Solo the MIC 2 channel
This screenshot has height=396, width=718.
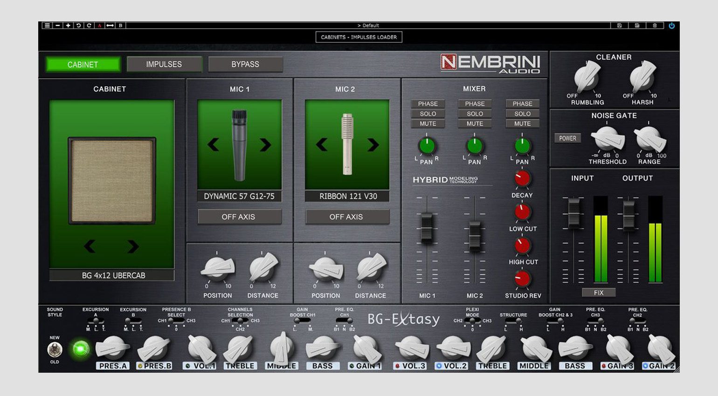tap(475, 114)
